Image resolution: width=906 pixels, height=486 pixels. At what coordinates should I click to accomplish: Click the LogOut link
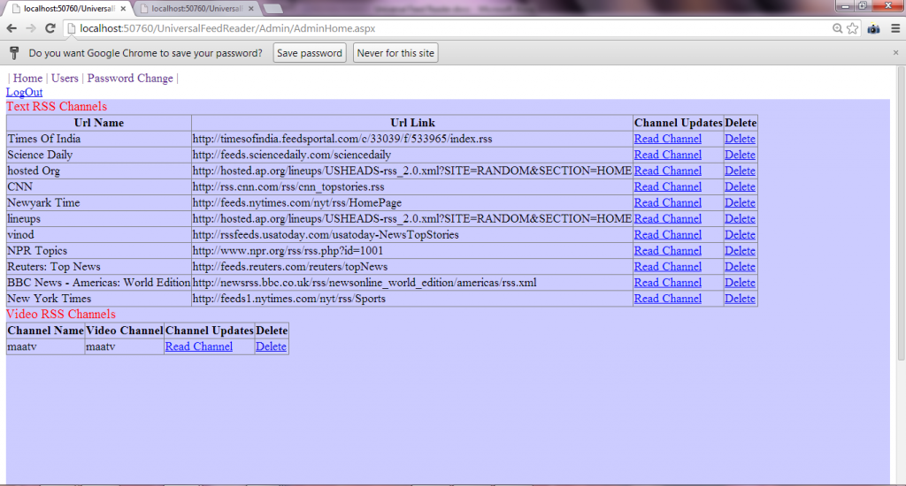24,92
